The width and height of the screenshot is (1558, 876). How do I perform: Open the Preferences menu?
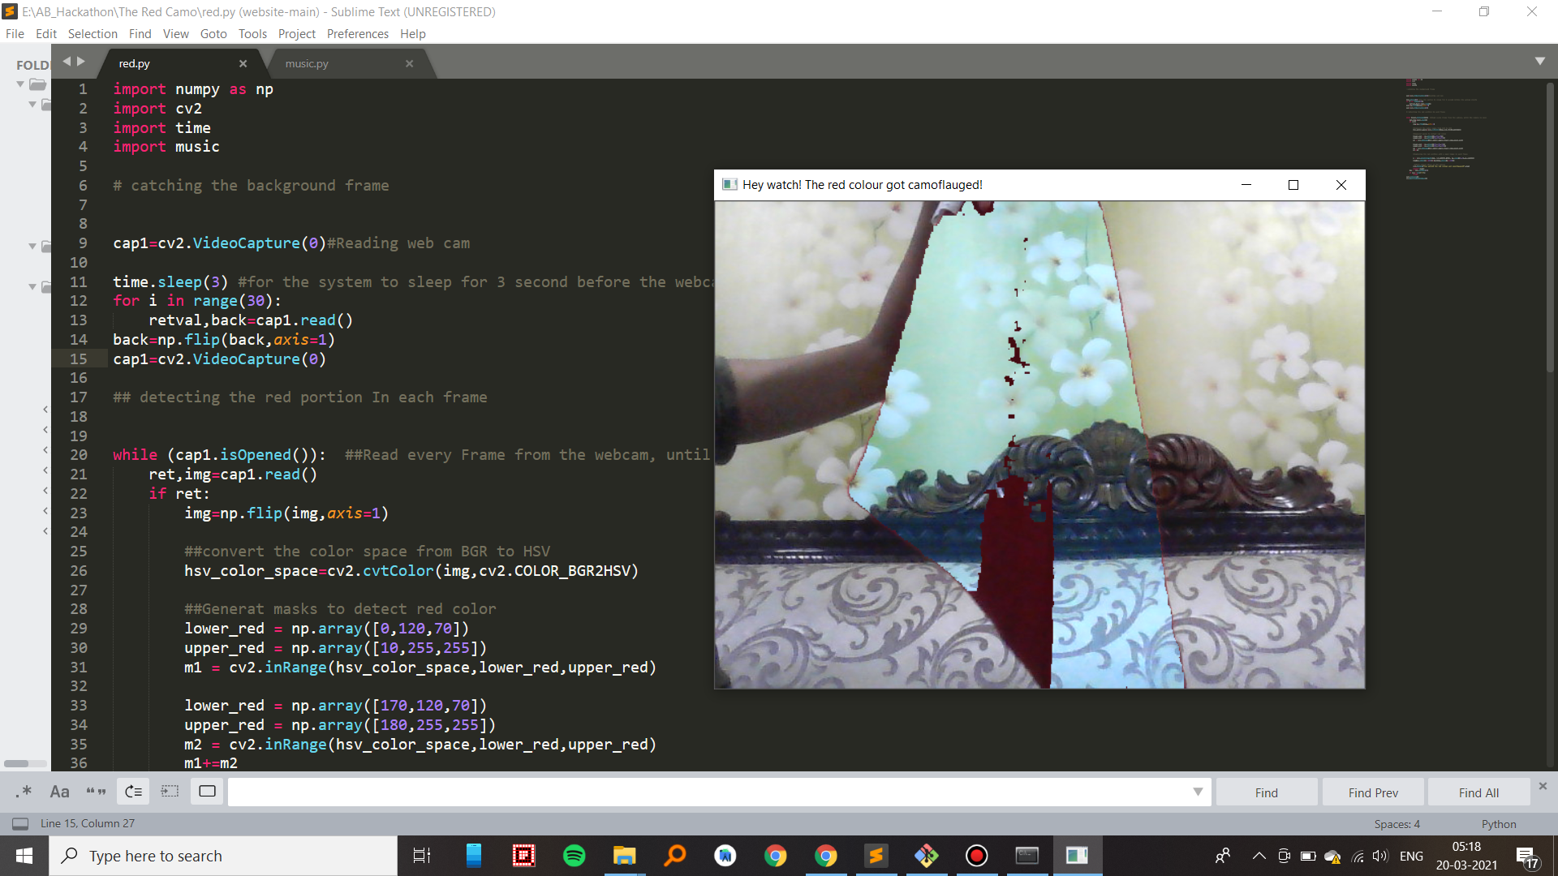pyautogui.click(x=357, y=33)
